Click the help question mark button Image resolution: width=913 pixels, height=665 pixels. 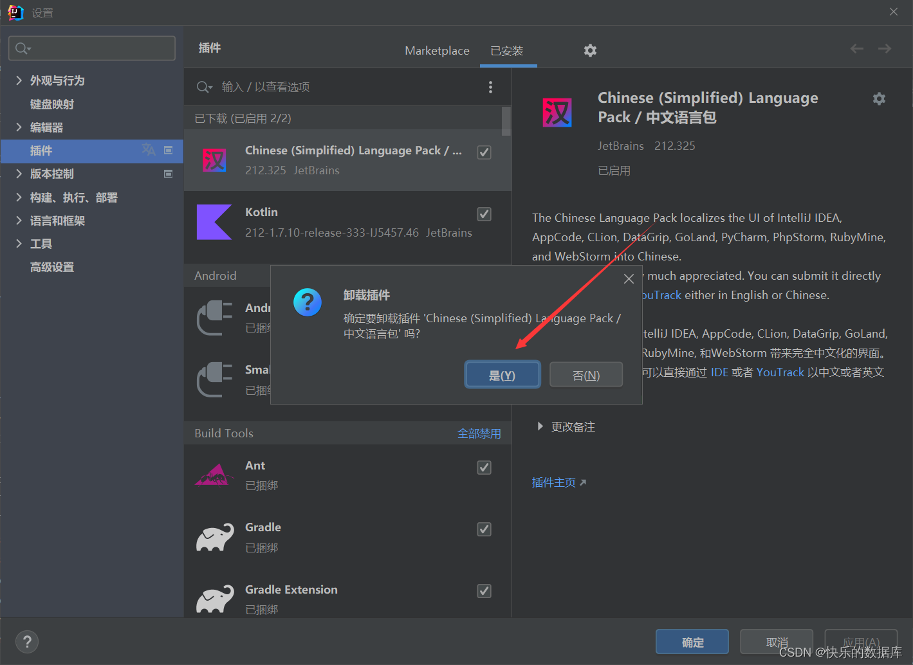(27, 641)
